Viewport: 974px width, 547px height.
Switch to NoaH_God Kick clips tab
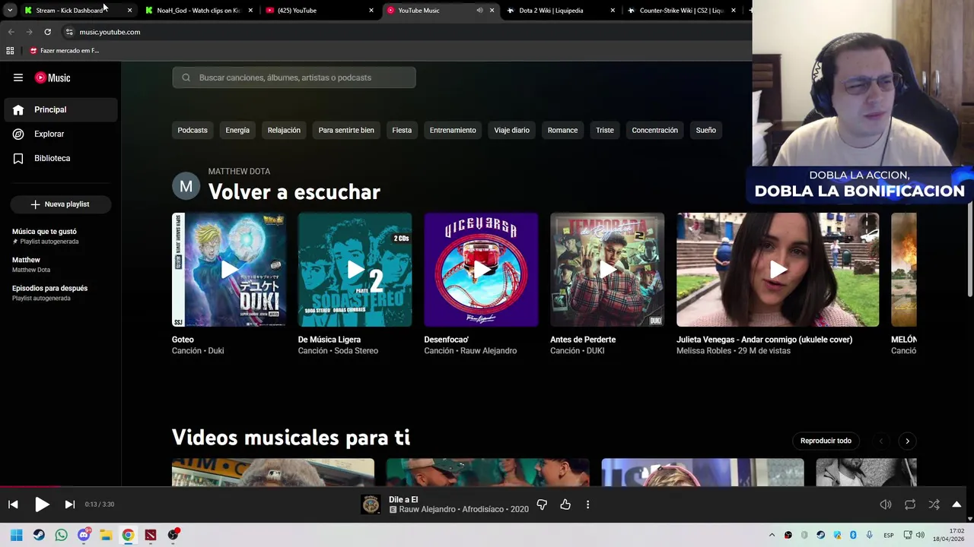pyautogui.click(x=198, y=11)
